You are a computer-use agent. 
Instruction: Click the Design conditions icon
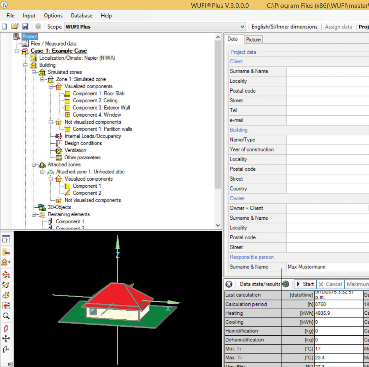[59, 143]
